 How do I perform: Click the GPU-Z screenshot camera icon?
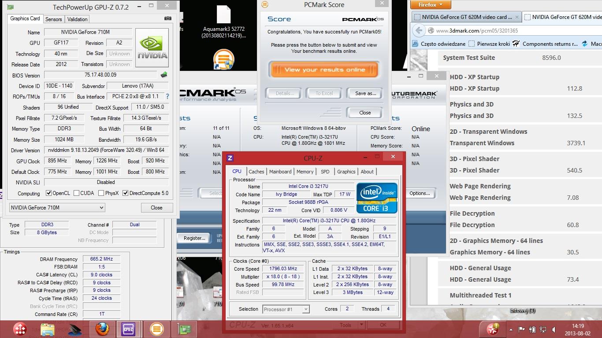click(x=167, y=18)
